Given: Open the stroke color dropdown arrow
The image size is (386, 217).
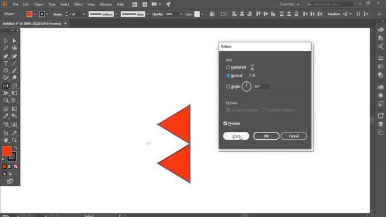Looking at the screenshot, I should (47, 14).
